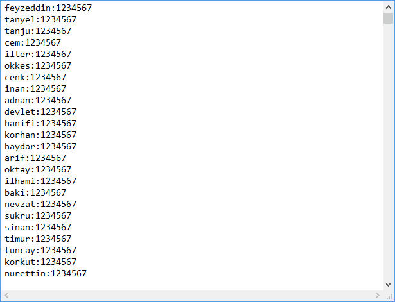Click the vertical scrollbar up arrow
Viewport: 395px width, 302px height.
click(388, 7)
